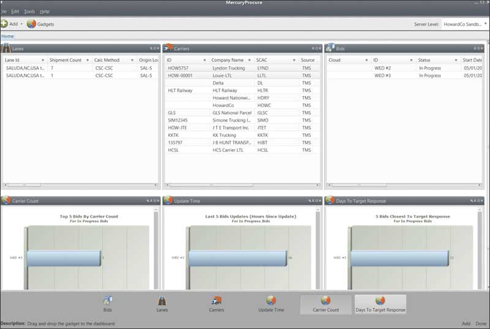Screen dimensions: 490x329
Task: Open Carriers ID column filter dropdown
Action: [205, 60]
